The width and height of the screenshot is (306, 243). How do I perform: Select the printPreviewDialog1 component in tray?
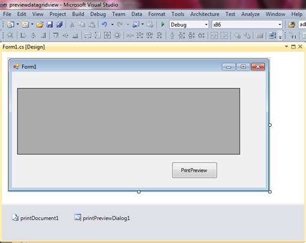coord(102,218)
